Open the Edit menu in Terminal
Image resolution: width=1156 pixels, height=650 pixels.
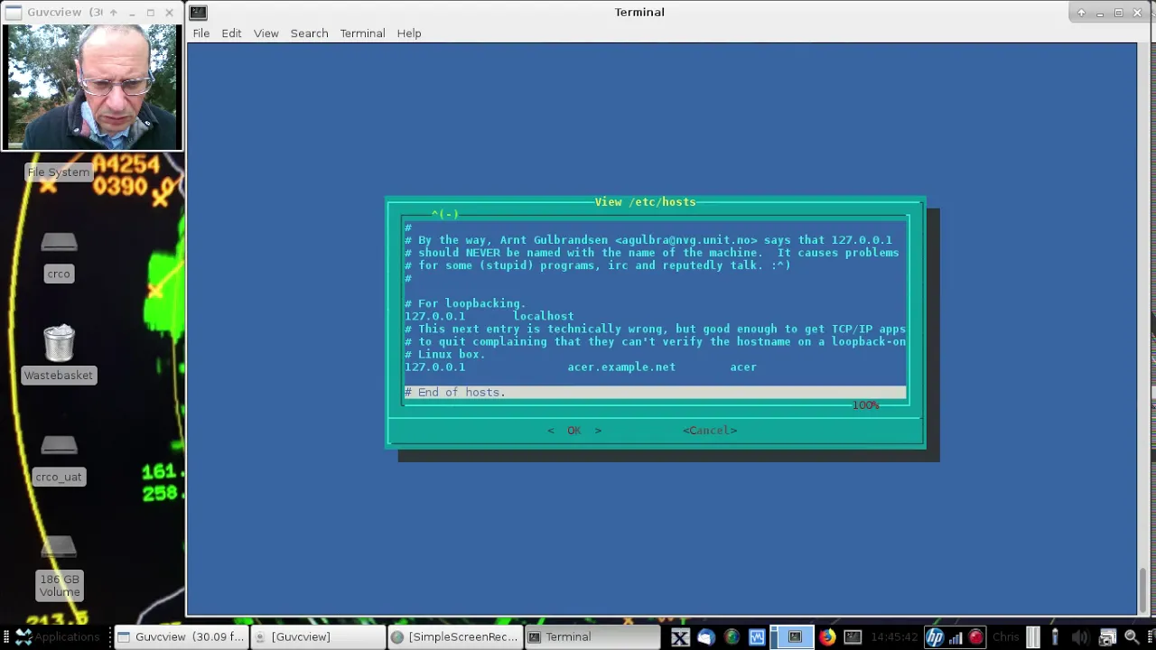[x=231, y=33]
